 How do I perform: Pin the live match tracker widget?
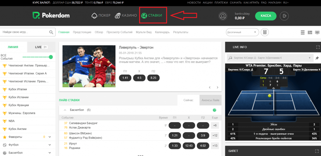point(317,58)
